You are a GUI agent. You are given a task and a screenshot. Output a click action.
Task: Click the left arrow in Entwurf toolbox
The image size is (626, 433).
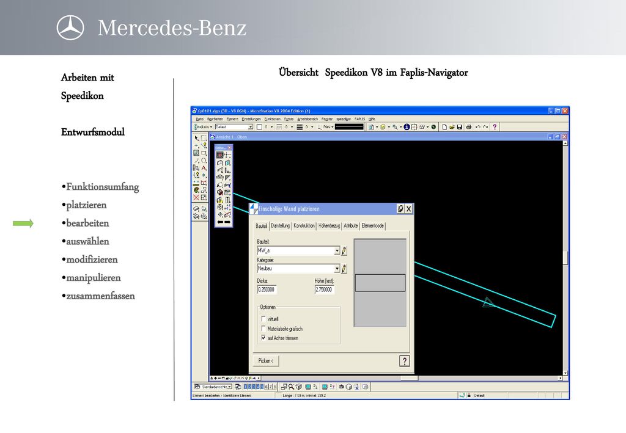click(x=219, y=222)
